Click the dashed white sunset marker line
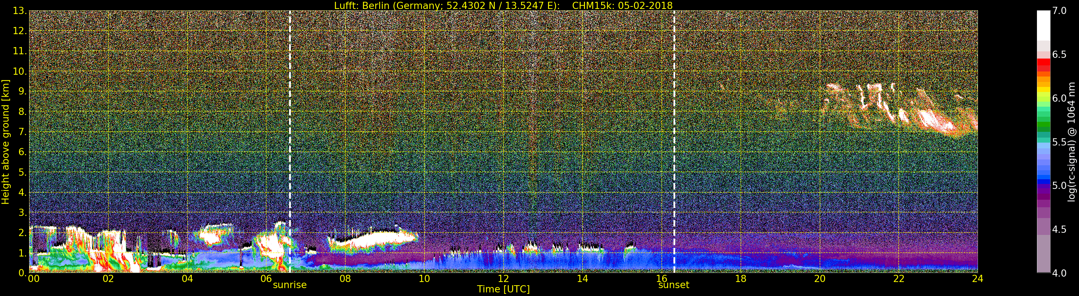Viewport: 1079px width, 296px height. [674, 142]
